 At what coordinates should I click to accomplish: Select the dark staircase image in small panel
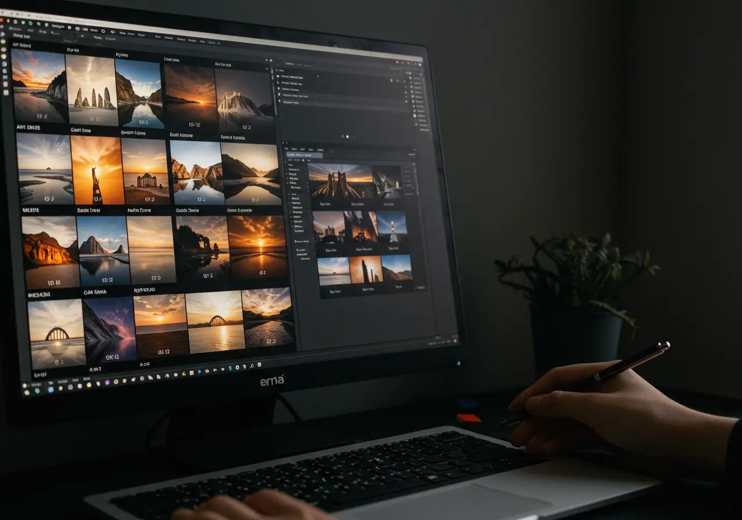click(x=387, y=182)
